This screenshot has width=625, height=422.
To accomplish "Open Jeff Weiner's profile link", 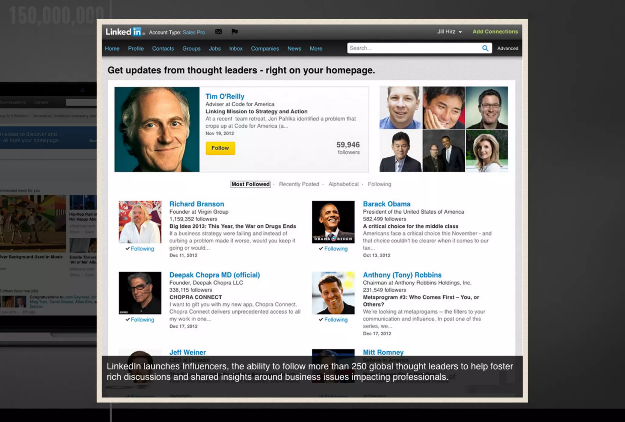I will 187,352.
